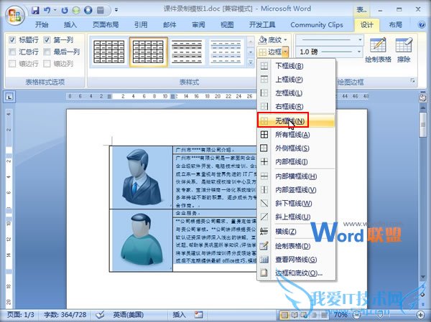Apply Inside Horizontal Border (内部横框线)
Viewport: 431px width, 322px height.
[x=296, y=176]
